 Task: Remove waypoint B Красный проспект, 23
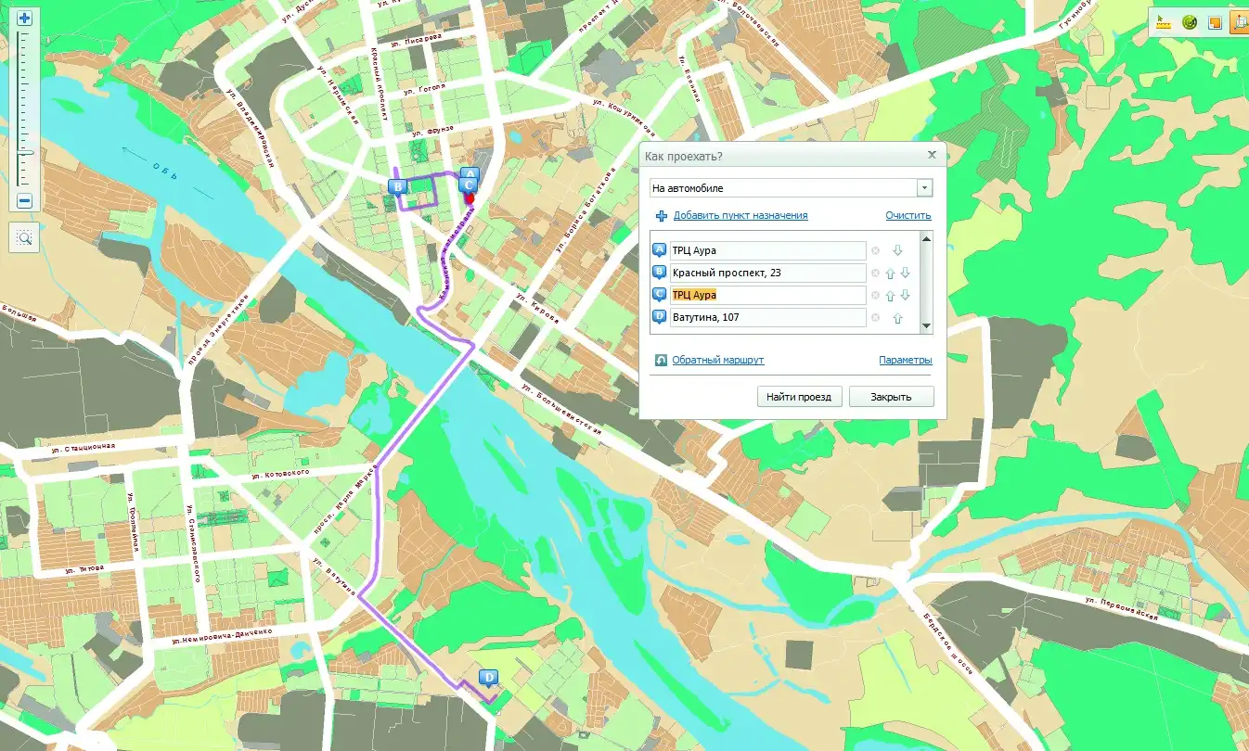875,273
